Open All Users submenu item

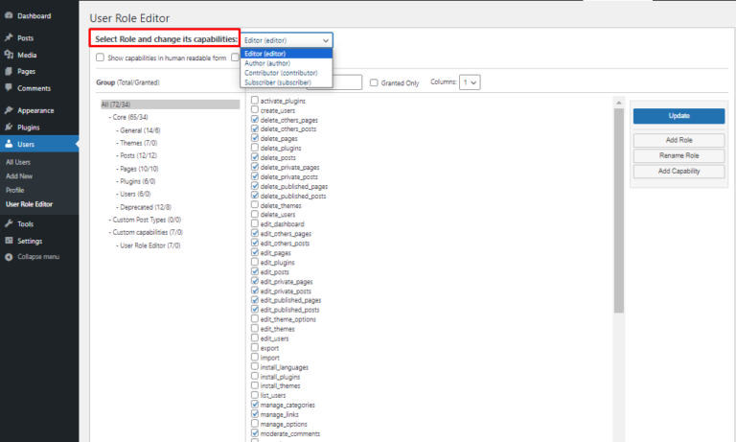pos(19,162)
